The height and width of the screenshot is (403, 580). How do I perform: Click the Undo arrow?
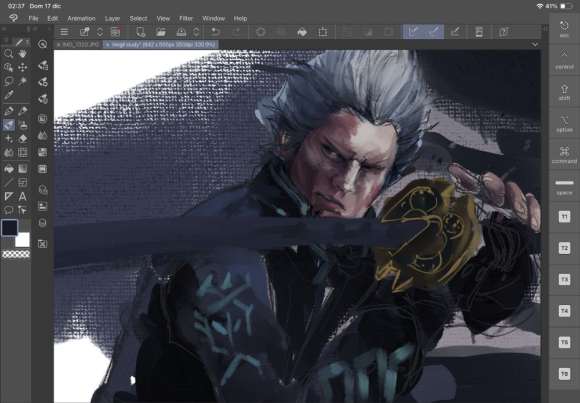coord(215,32)
